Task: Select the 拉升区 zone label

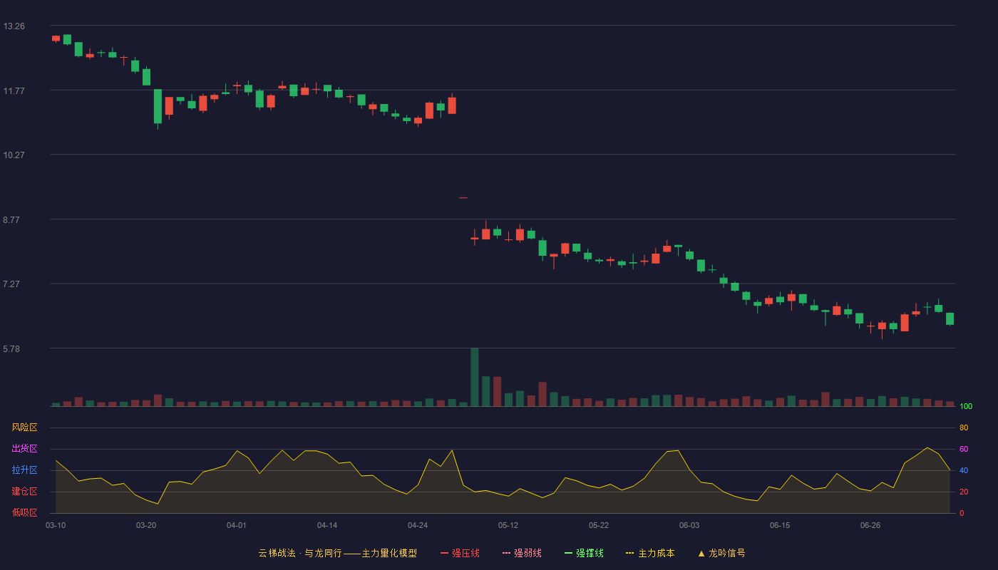Action: (24, 470)
